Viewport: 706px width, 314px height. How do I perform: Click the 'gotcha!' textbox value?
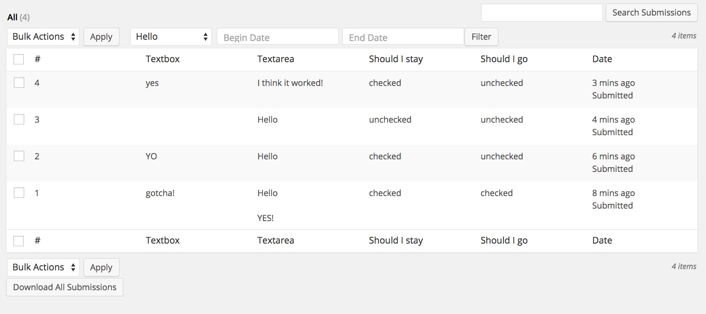click(160, 193)
